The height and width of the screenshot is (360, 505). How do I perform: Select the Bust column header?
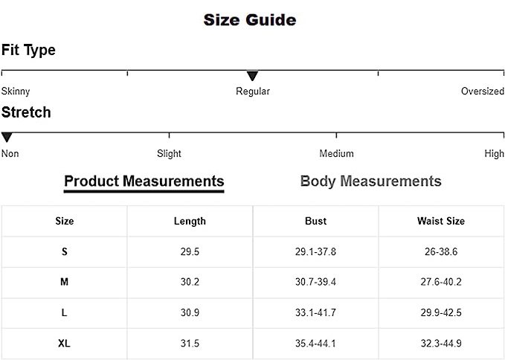tap(315, 221)
